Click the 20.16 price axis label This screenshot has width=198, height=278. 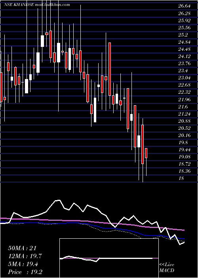pyautogui.click(x=184, y=136)
